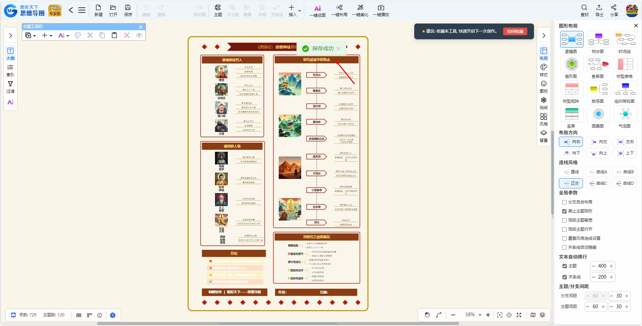This screenshot has height=326, width=642.
Task: Choose 曲线D connector style
Action: pos(625,183)
